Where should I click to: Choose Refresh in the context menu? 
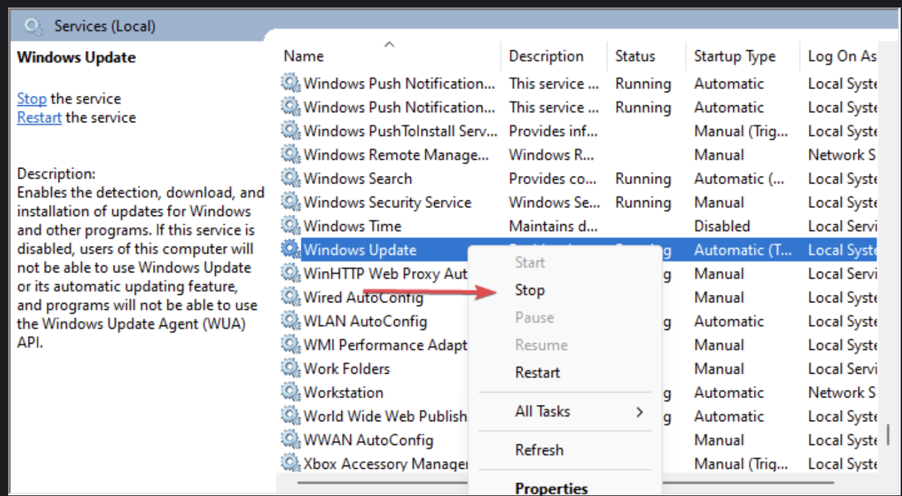pyautogui.click(x=539, y=450)
